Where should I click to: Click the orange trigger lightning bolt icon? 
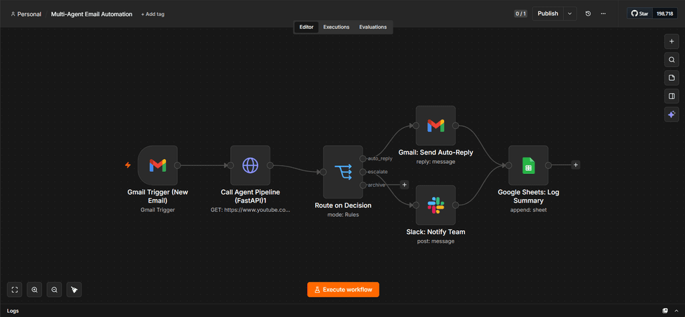pos(128,165)
